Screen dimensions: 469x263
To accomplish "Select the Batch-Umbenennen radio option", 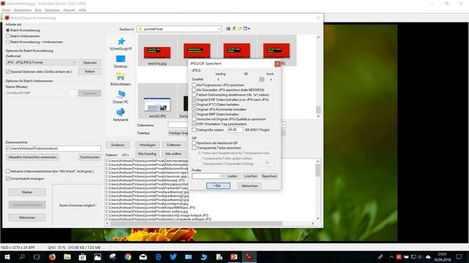I will coord(8,36).
